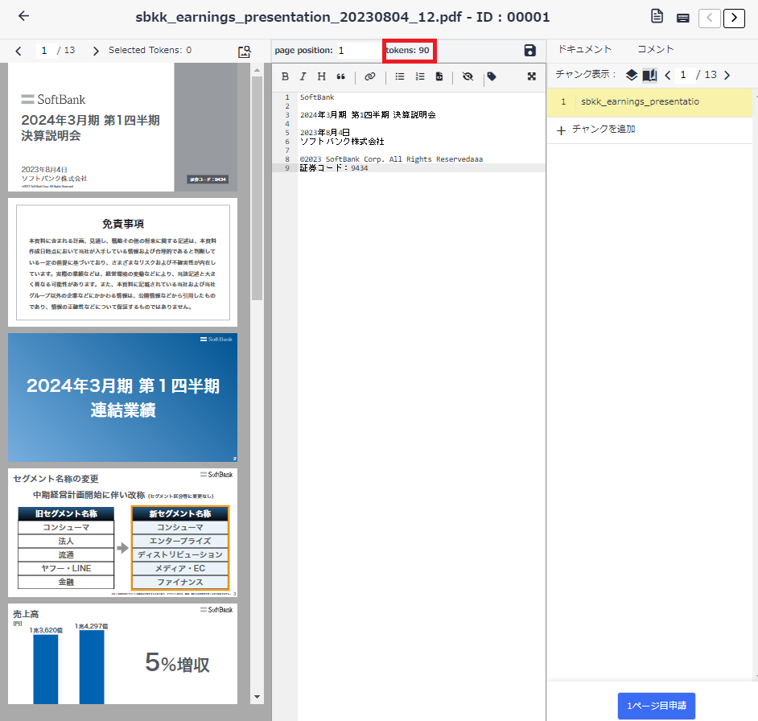The height and width of the screenshot is (721, 758).
Task: Switch to the コメント tab
Action: 655,49
